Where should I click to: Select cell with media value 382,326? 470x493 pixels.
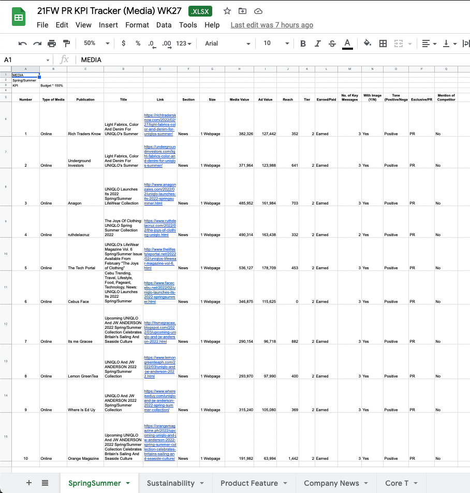coord(239,119)
